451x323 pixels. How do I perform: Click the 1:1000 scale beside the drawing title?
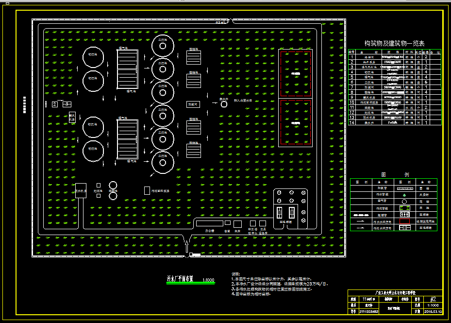click(208, 280)
